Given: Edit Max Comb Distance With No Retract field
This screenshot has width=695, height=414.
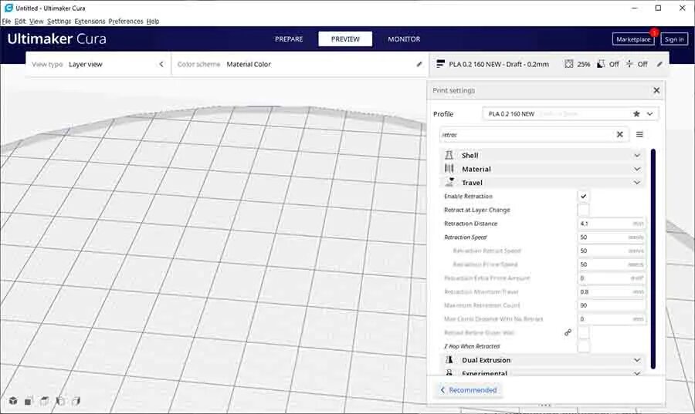Looking at the screenshot, I should (612, 319).
